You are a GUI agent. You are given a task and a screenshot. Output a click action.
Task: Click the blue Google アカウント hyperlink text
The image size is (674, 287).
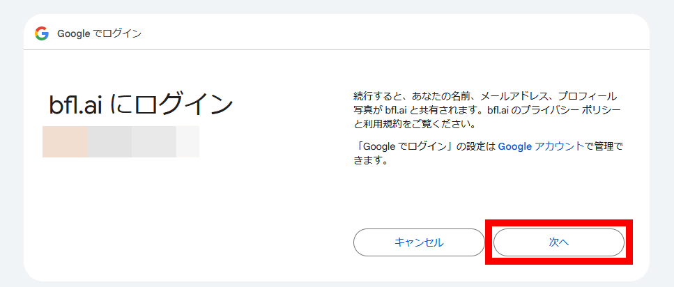pos(541,146)
